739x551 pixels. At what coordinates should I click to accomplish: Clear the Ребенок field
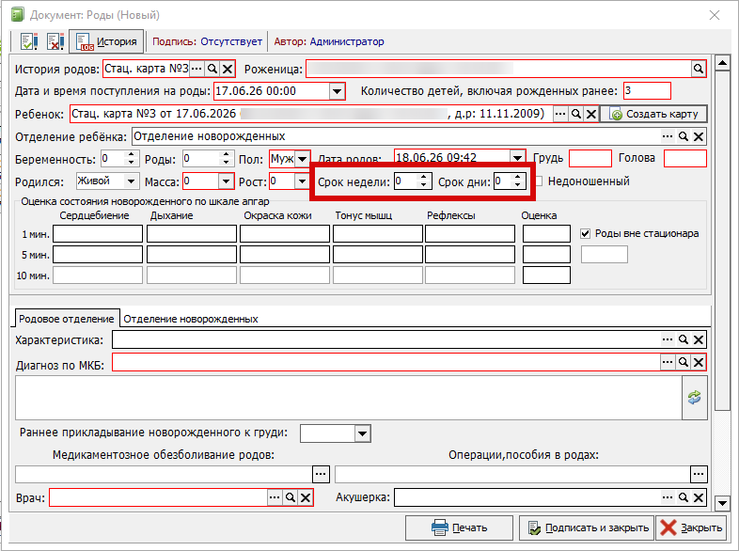pyautogui.click(x=591, y=114)
